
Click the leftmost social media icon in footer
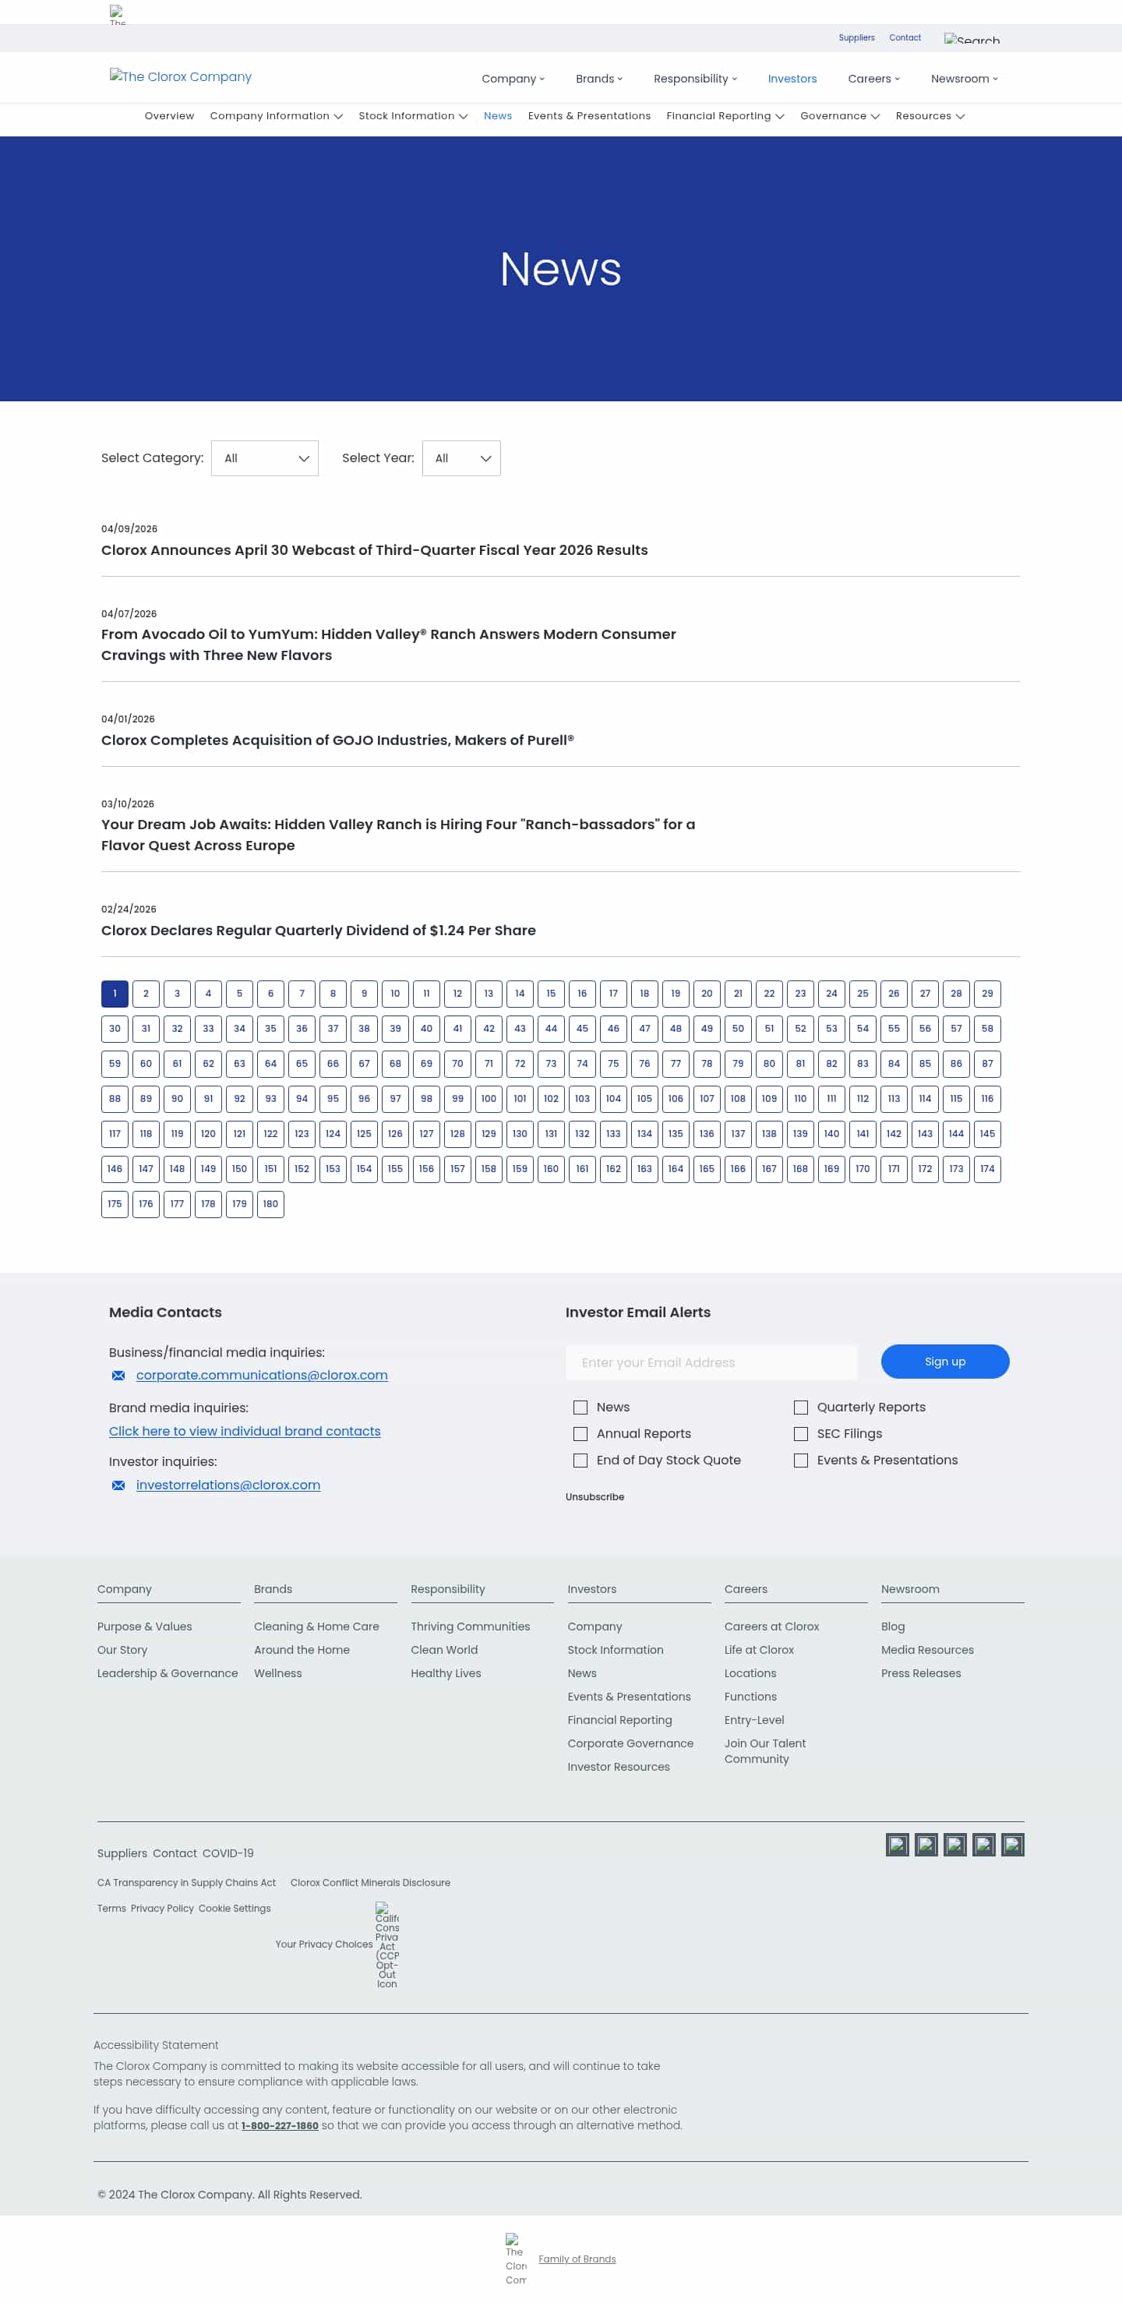[x=897, y=1845]
